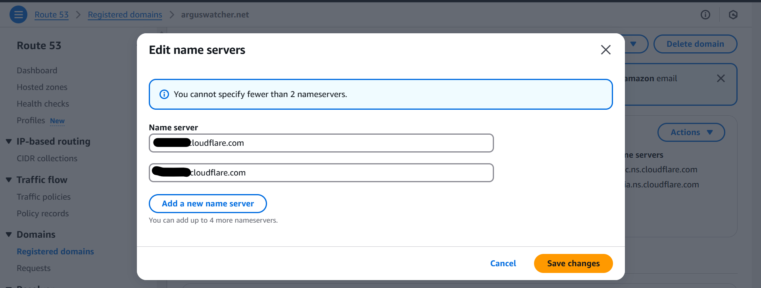Screen dimensions: 761x288
Task: Select Registered domains in sidebar
Action: coord(55,252)
